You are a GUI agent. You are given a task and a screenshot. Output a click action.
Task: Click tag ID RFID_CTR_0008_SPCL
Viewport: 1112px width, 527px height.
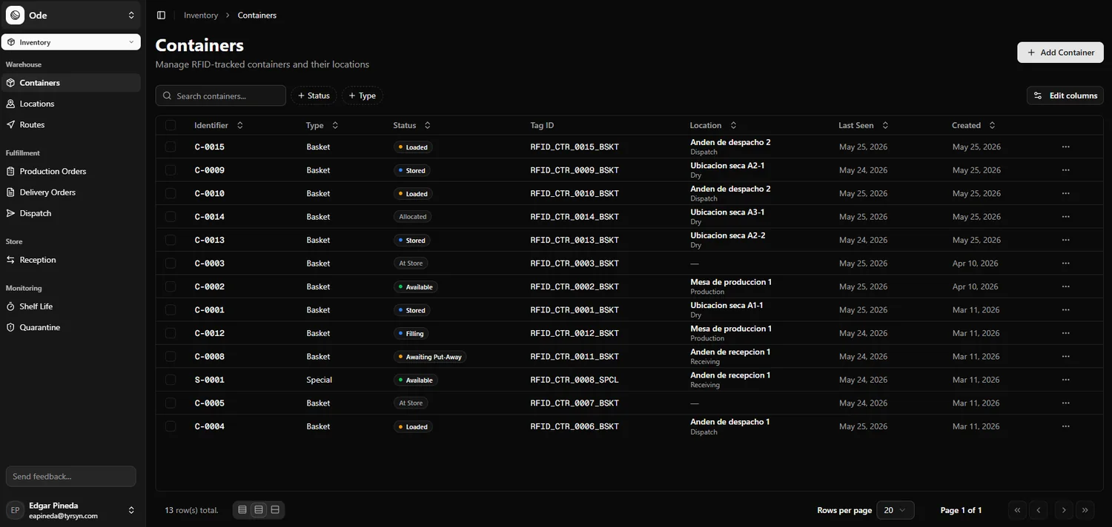[x=575, y=380]
